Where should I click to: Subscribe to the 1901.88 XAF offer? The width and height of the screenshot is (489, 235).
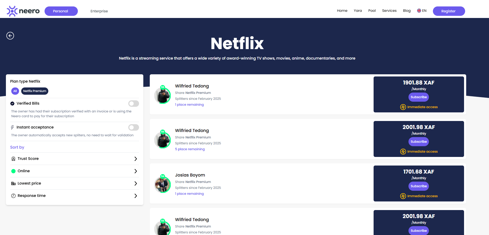[x=419, y=97]
